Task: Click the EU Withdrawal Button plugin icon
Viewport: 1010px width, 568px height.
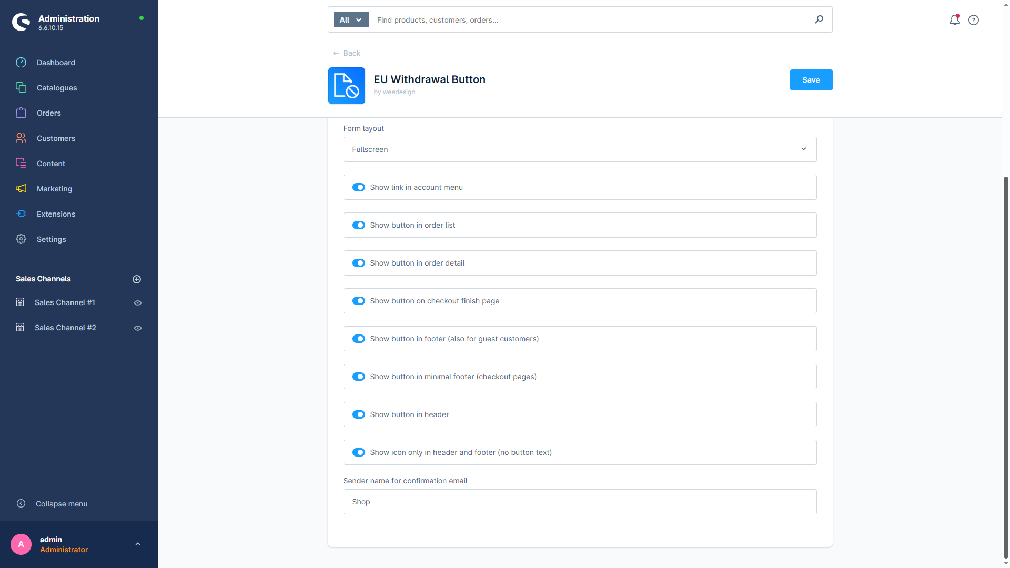Action: click(347, 86)
